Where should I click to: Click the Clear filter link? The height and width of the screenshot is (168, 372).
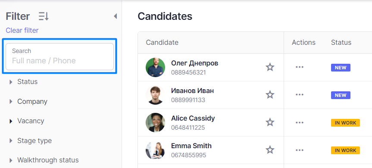coord(22,30)
